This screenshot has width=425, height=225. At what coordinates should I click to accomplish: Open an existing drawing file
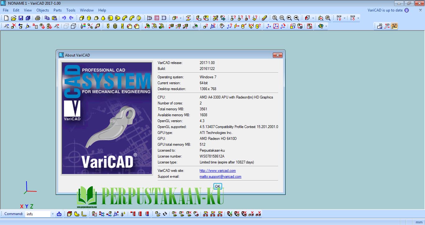pyautogui.click(x=13, y=18)
